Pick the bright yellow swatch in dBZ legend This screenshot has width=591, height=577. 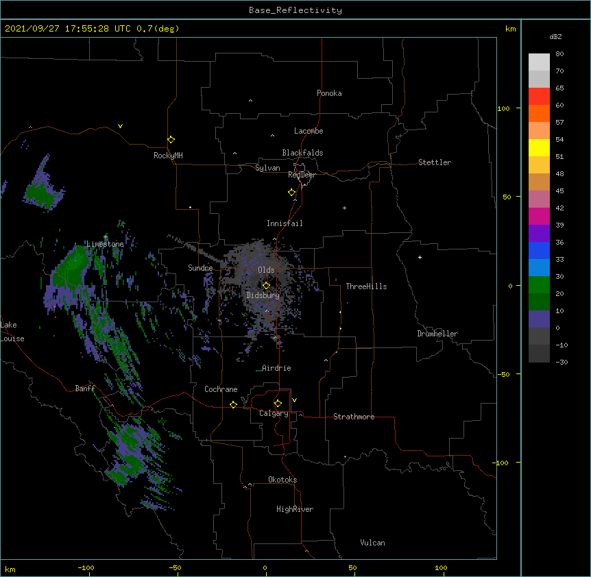(539, 147)
